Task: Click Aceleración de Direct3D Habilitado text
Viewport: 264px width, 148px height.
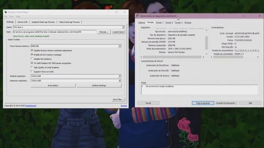Action: pyautogui.click(x=175, y=71)
